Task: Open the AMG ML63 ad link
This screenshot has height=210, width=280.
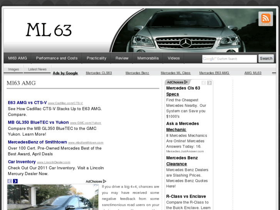Action: 253,73
